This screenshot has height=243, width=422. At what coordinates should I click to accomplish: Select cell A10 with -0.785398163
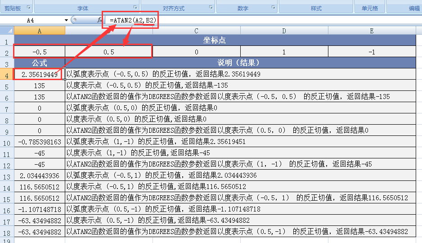(40, 142)
